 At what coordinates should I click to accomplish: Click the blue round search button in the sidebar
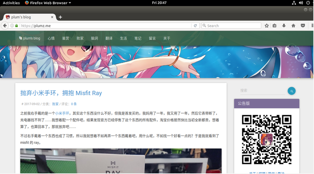click(x=291, y=91)
